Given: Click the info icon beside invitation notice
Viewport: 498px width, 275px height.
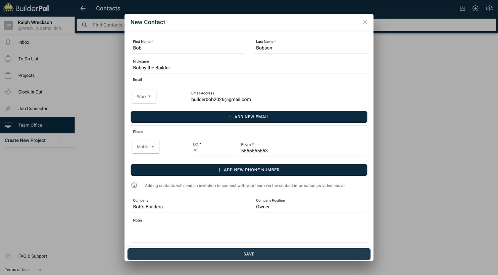Looking at the screenshot, I should (134, 185).
